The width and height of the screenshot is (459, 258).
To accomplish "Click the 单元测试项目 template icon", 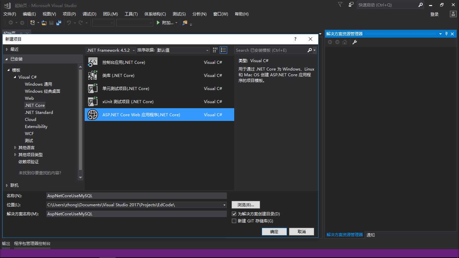I will coord(93,88).
